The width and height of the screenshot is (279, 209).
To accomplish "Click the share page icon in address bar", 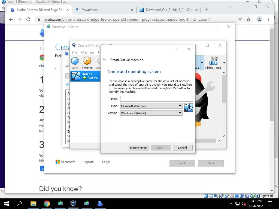I will tap(240, 19).
